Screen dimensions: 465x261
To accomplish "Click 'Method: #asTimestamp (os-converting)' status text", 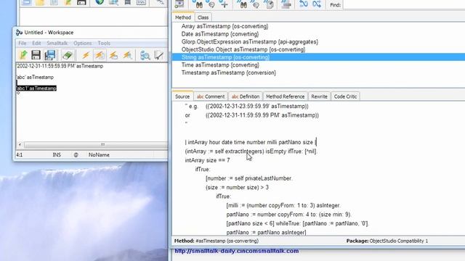I will [x=217, y=241].
